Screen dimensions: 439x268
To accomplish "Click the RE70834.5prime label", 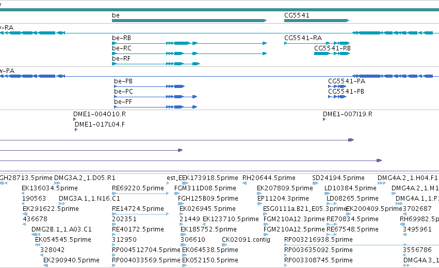I will pyautogui.click(x=352, y=220).
